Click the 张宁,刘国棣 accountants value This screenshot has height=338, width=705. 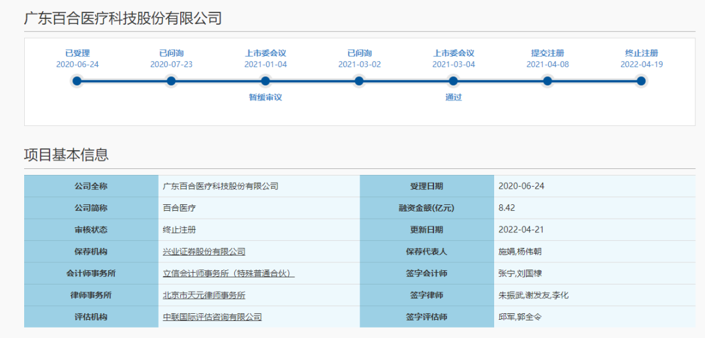(520, 273)
